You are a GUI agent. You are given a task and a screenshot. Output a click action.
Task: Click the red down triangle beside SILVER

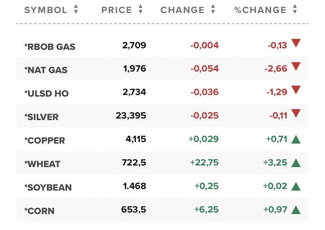296,114
